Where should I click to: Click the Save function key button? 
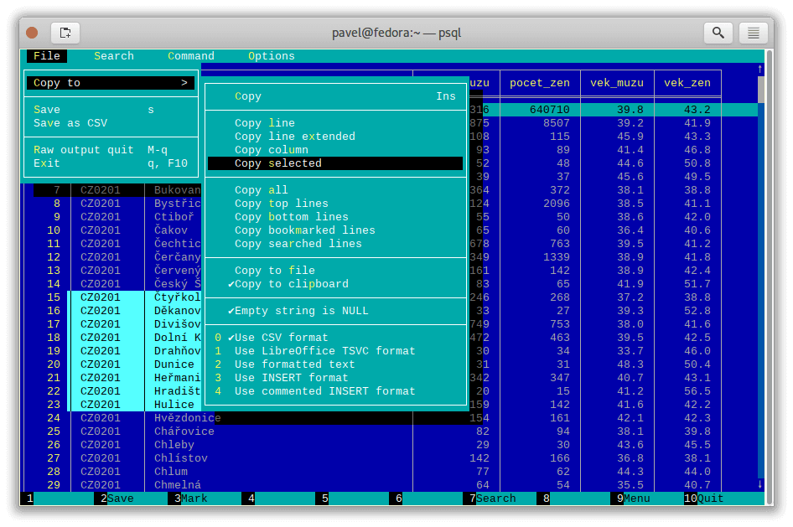click(123, 498)
